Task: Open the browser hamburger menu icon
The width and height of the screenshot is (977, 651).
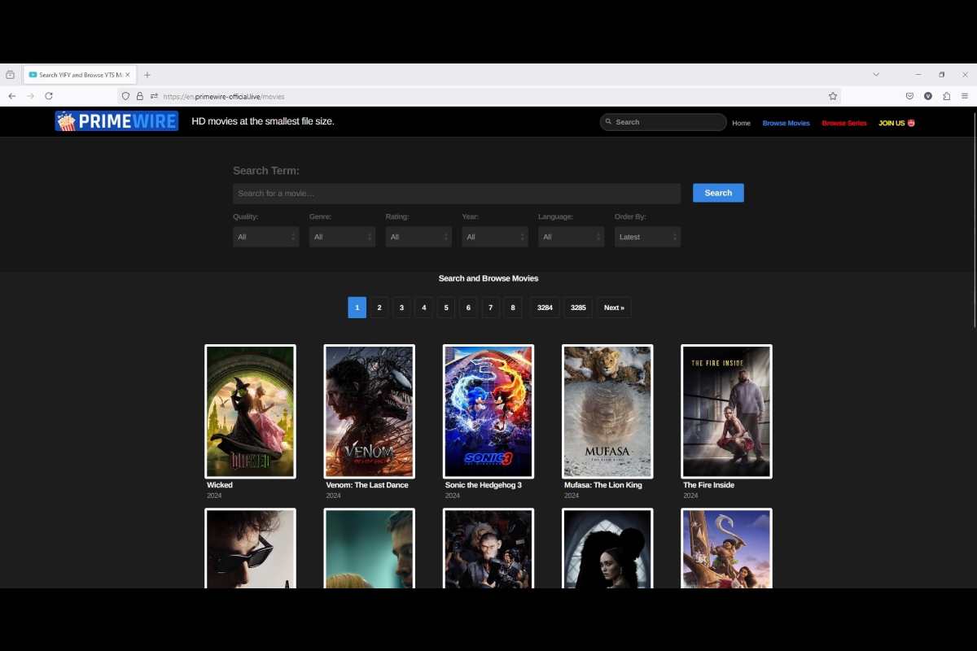Action: pos(965,96)
